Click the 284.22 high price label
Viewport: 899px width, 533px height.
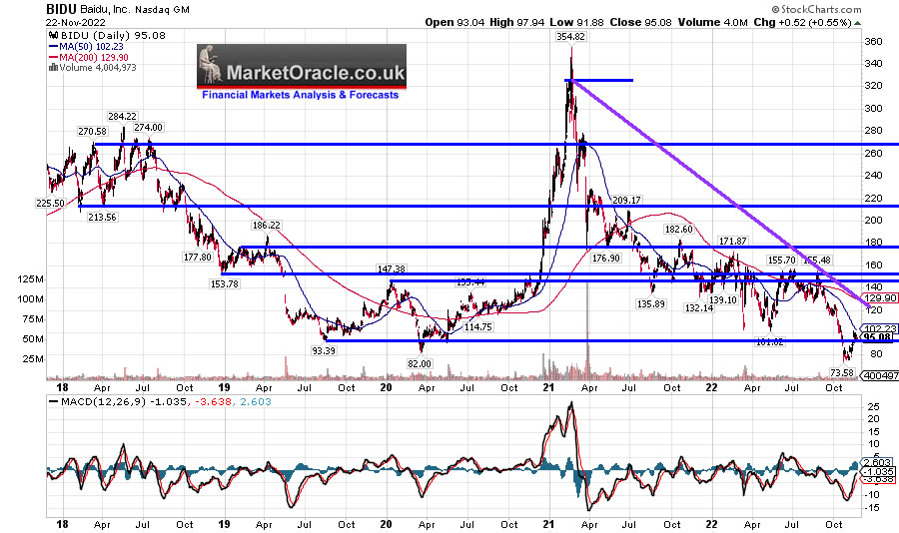123,116
